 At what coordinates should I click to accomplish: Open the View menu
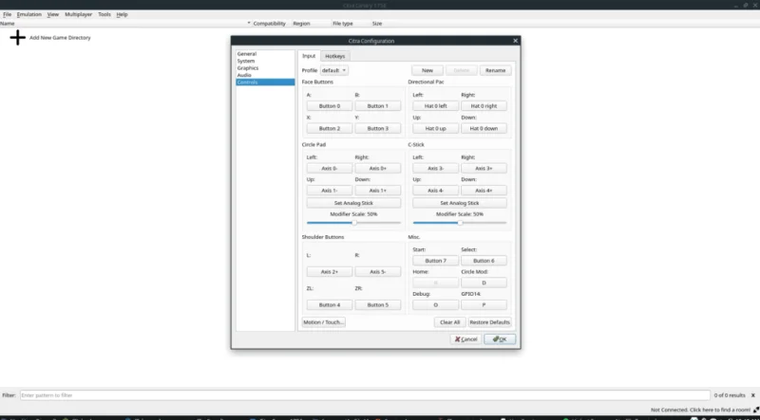(x=53, y=14)
